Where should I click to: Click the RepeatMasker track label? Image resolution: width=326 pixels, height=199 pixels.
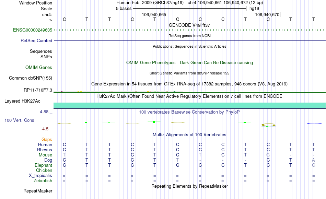pyautogui.click(x=38, y=191)
